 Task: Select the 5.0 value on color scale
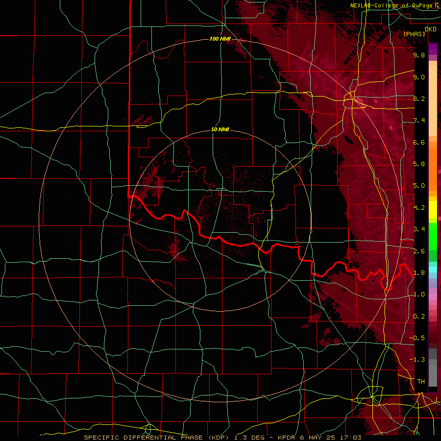(419, 186)
